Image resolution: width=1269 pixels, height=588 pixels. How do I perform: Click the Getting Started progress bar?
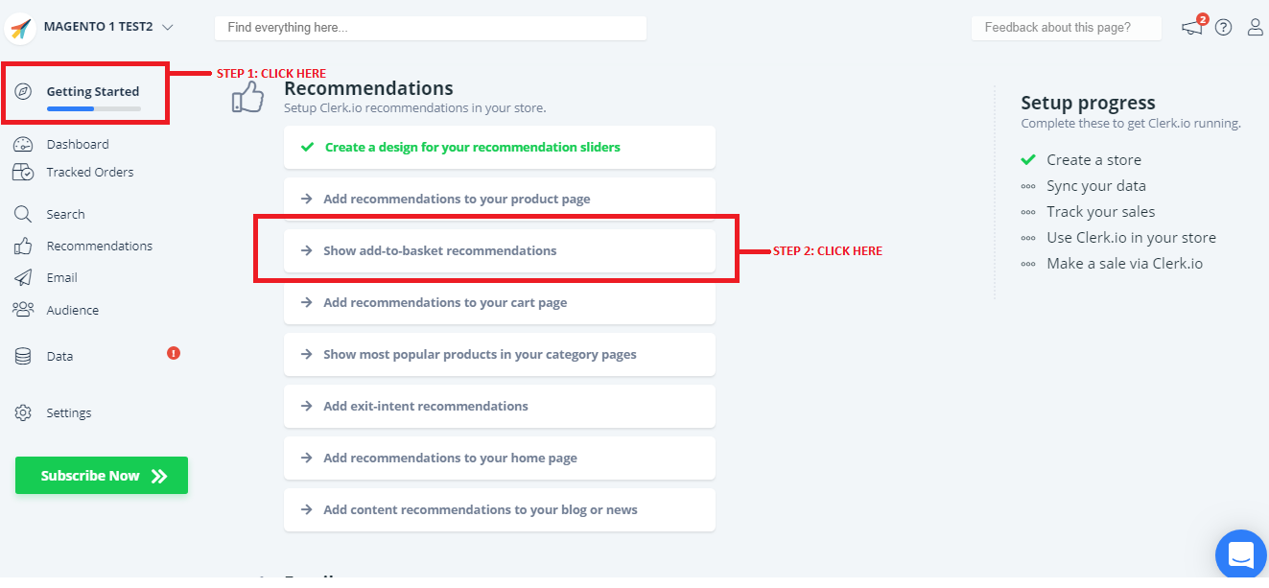pyautogui.click(x=94, y=109)
